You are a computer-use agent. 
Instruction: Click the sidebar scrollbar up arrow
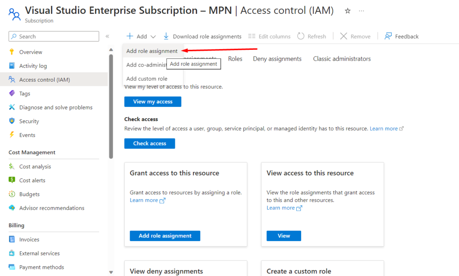(x=111, y=50)
